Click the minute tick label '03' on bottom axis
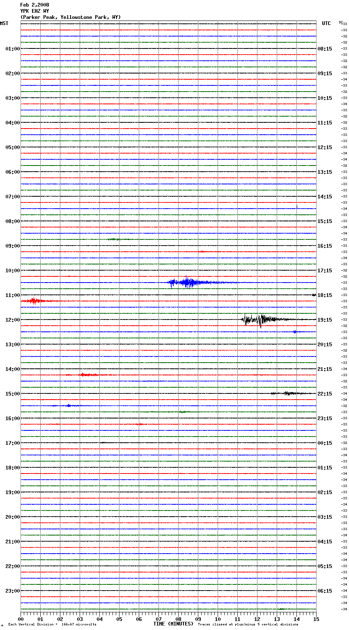 pos(80,619)
